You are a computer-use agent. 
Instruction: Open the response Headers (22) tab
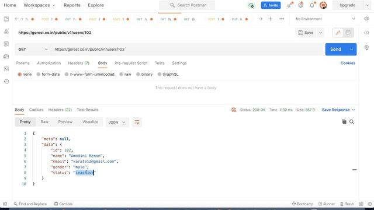(x=60, y=110)
